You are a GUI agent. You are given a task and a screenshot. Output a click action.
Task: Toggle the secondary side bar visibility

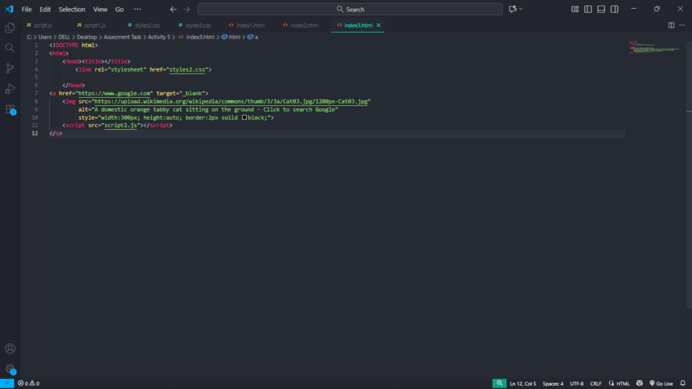click(x=614, y=9)
